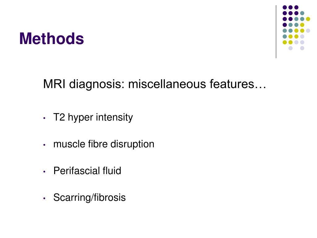
Task: Click bullet dot before T2 hyper intensity
Action: point(45,118)
